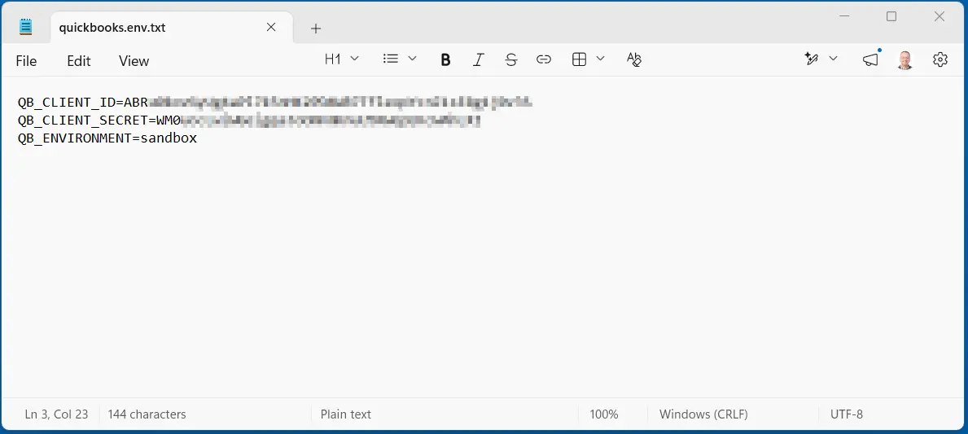Screen dimensions: 968x434
Task: Click the Ln 3, Col 23 status indicator
Action: (x=56, y=414)
